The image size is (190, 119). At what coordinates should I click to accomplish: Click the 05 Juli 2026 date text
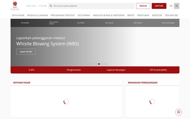tap(31, 6)
